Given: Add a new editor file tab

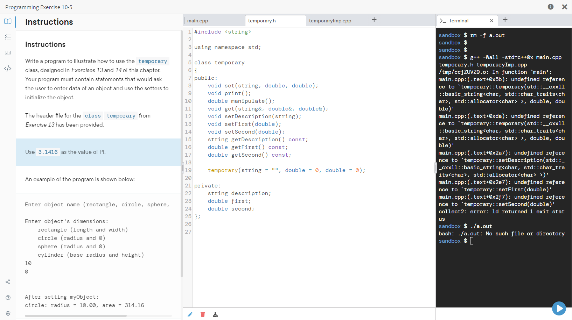Looking at the screenshot, I should tap(374, 20).
